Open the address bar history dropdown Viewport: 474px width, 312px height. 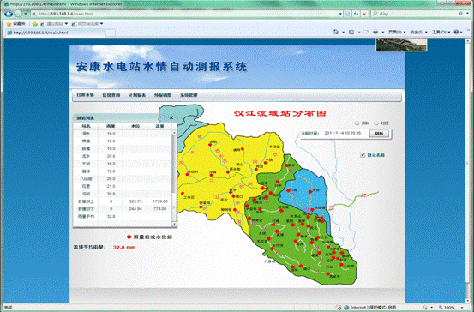(x=340, y=14)
